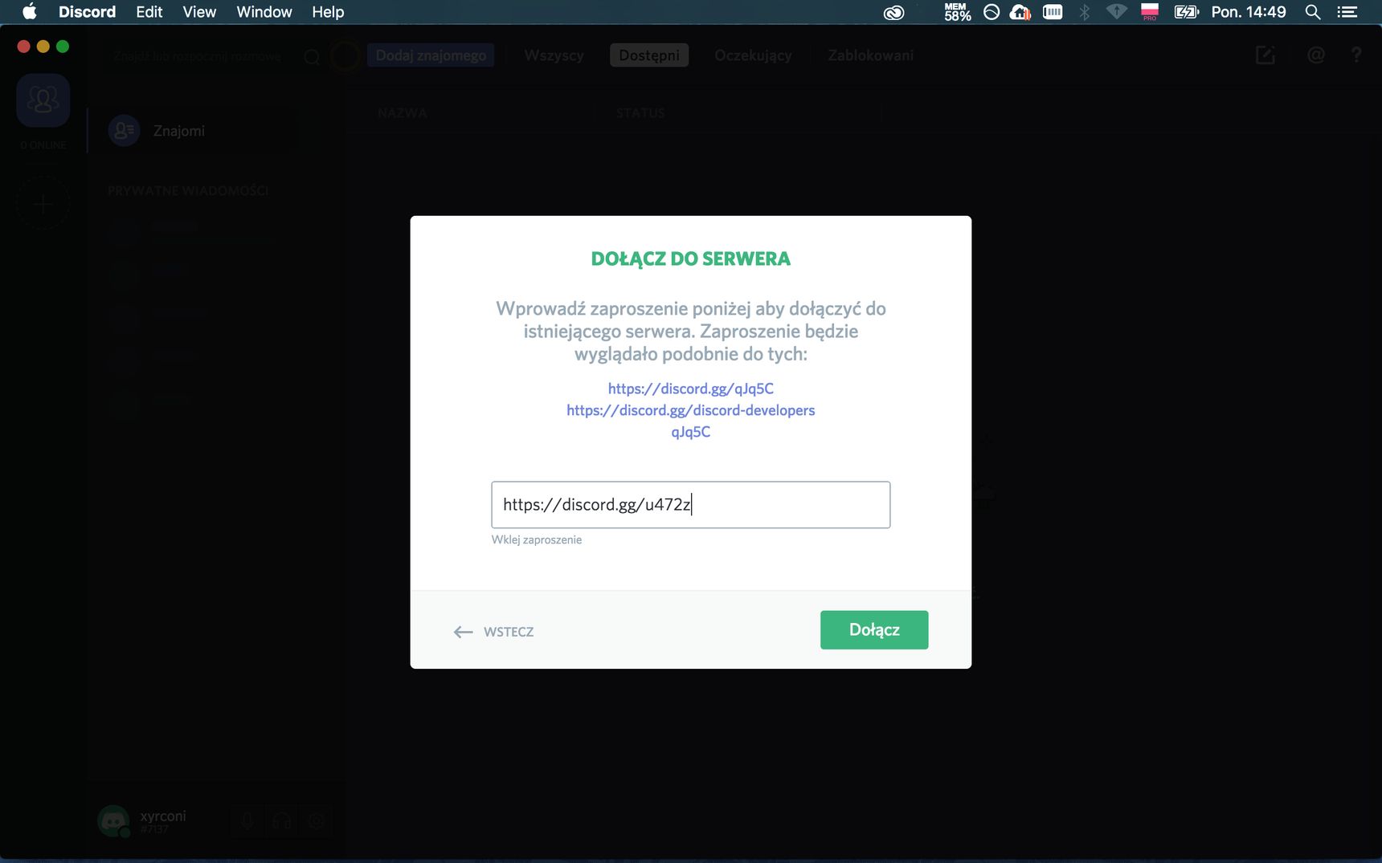Click the green Dołącz button
The width and height of the screenshot is (1382, 863).
coord(874,629)
